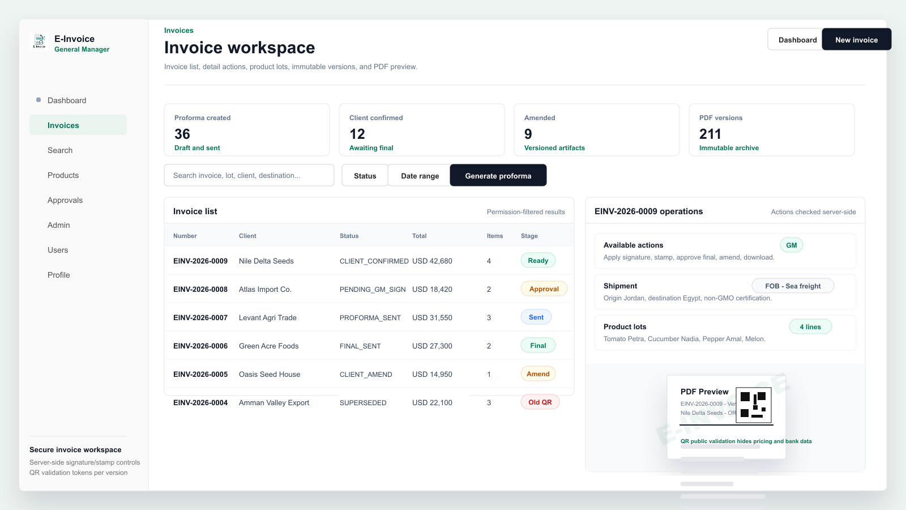Click the Invoices breadcrumb link

click(x=179, y=31)
